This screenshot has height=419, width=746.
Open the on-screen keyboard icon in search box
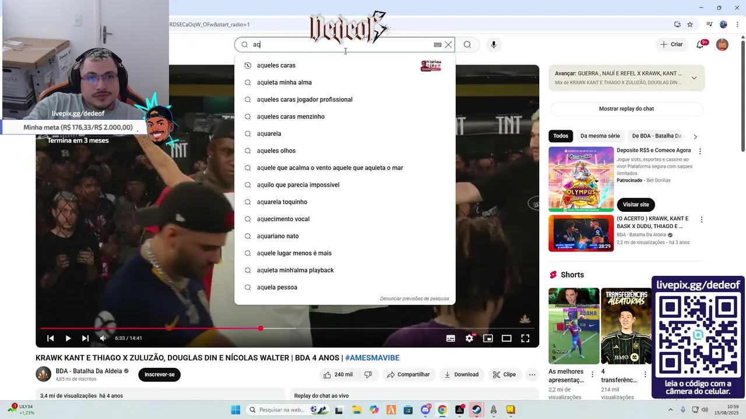tap(438, 45)
